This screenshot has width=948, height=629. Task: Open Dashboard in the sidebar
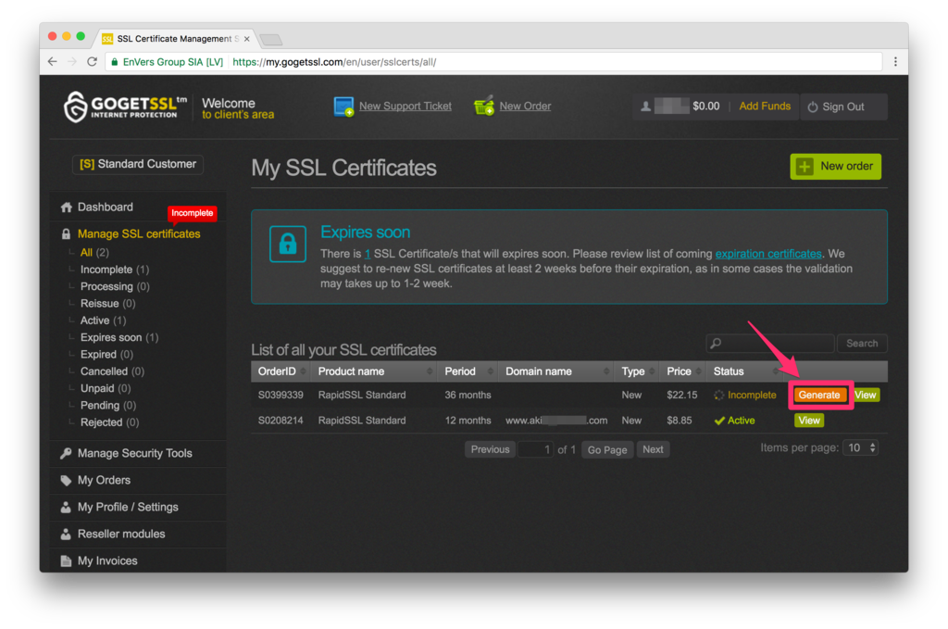[x=106, y=208]
